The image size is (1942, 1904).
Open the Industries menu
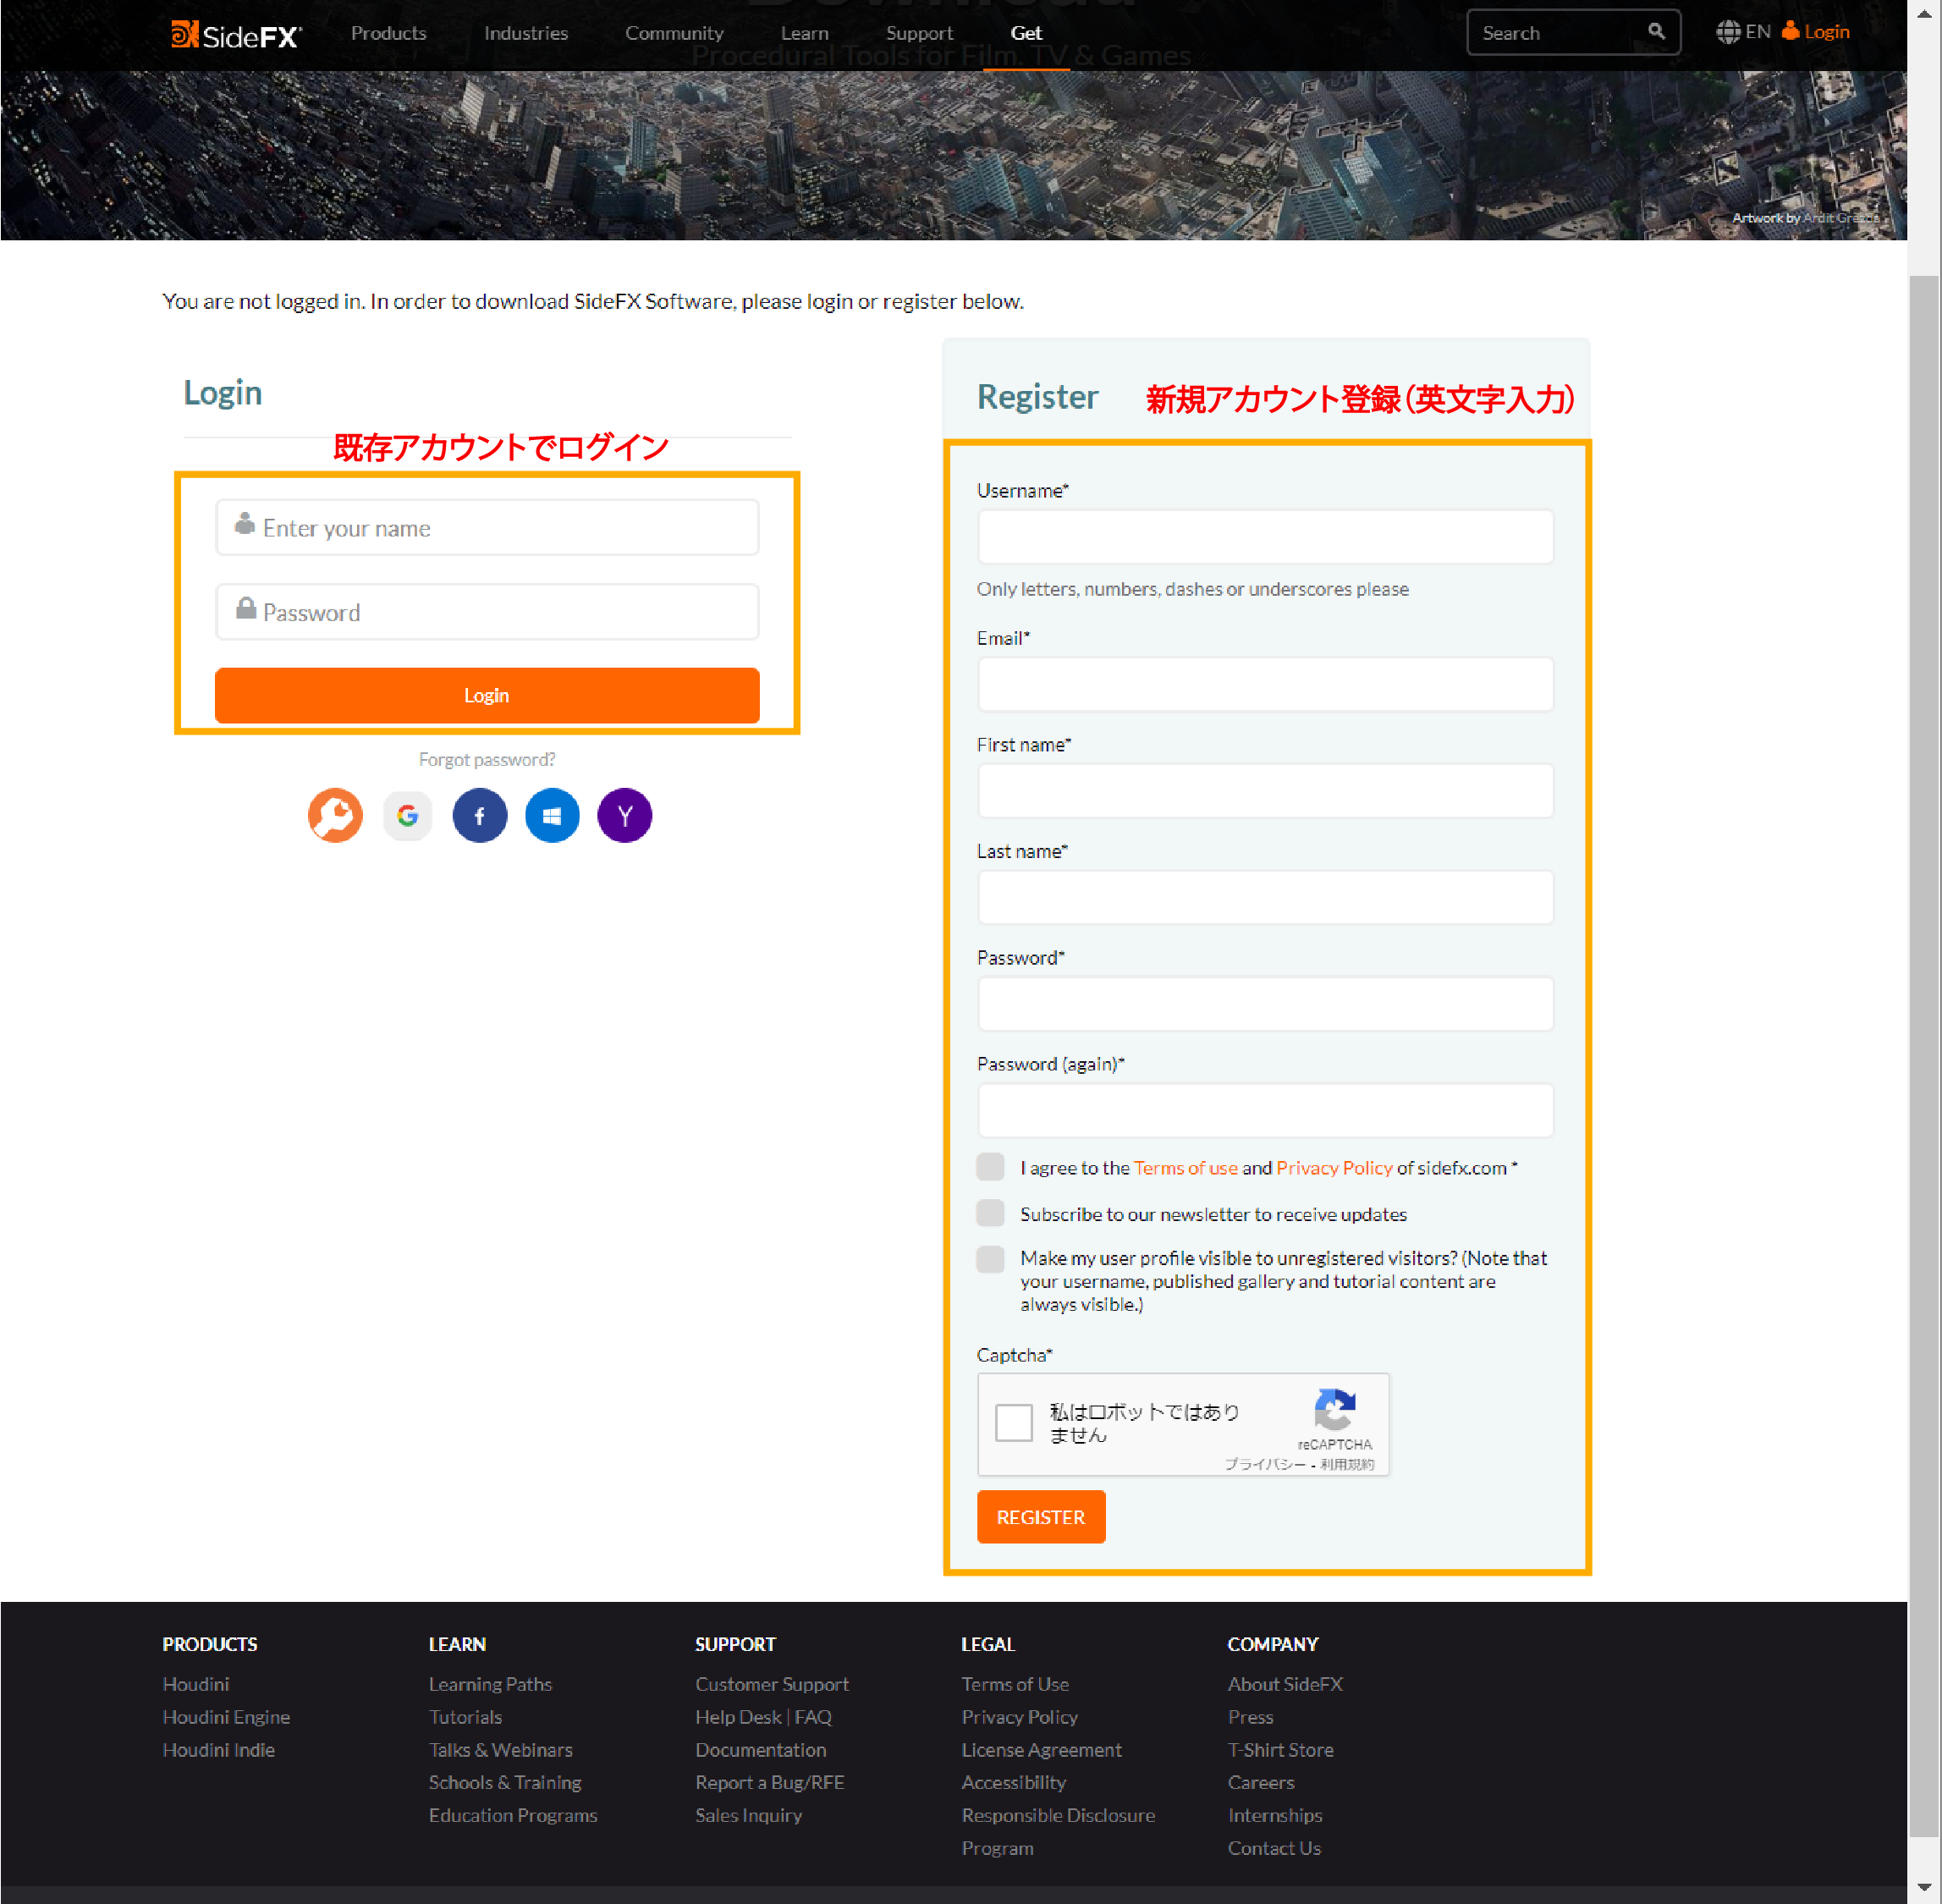[x=526, y=33]
